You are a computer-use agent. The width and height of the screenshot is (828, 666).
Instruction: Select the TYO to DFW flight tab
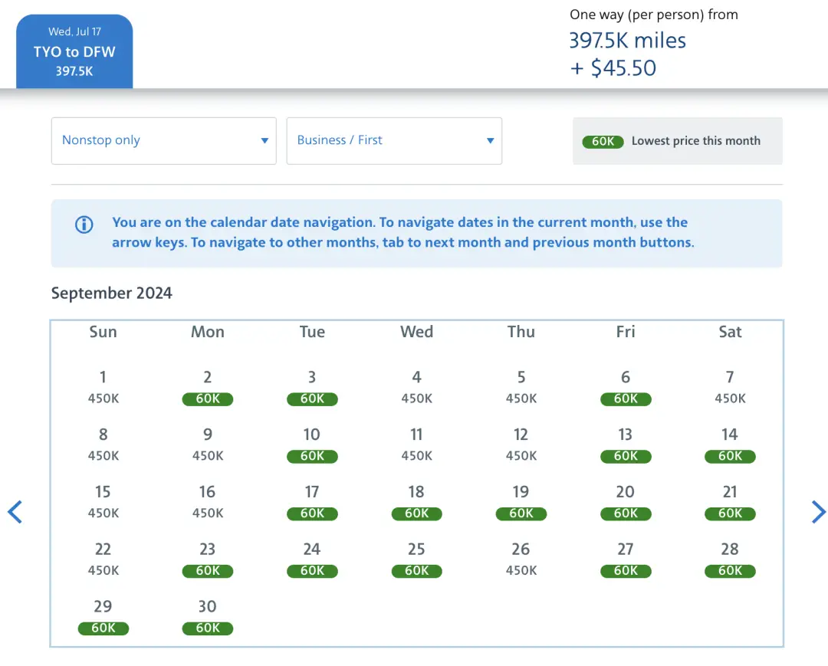click(74, 52)
